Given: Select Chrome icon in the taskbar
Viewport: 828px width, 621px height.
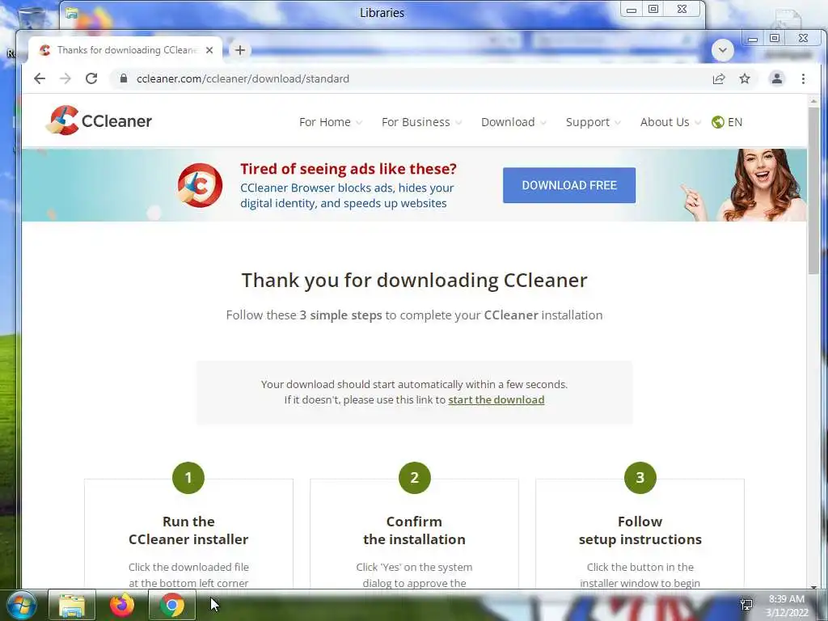Looking at the screenshot, I should coord(172,605).
